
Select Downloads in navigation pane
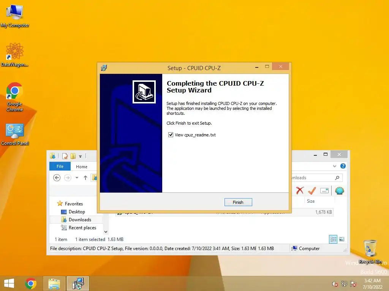point(76,220)
